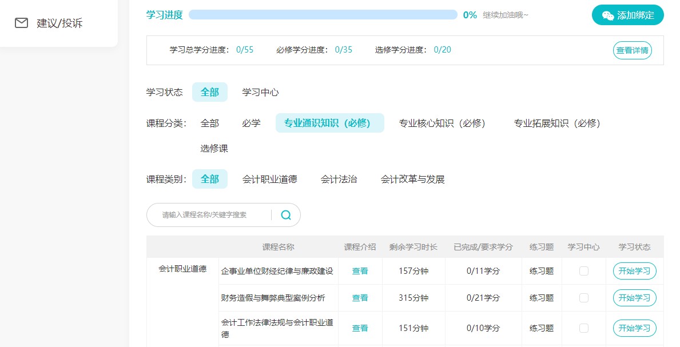680x347 pixels.
Task: Click 查看详情 button for credit progress
Action: click(632, 50)
